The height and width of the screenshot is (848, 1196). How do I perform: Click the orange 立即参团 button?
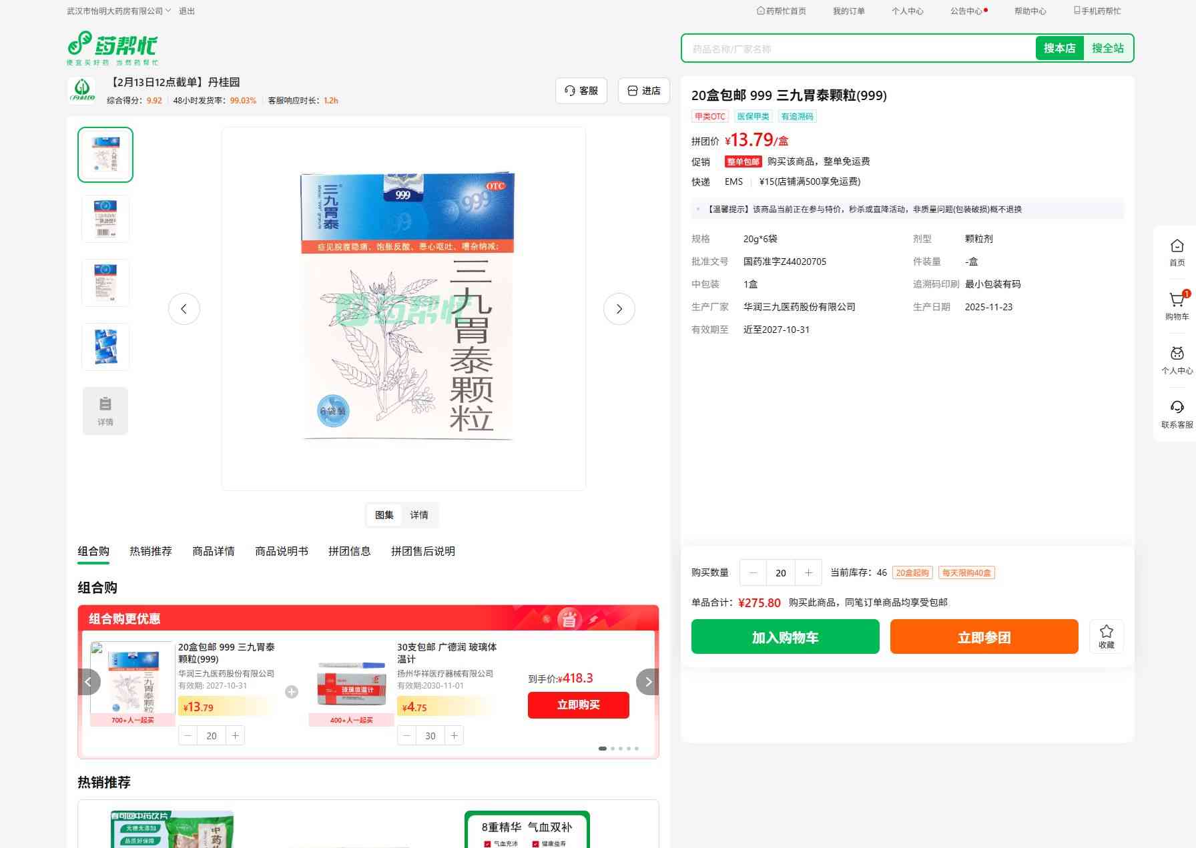click(984, 637)
